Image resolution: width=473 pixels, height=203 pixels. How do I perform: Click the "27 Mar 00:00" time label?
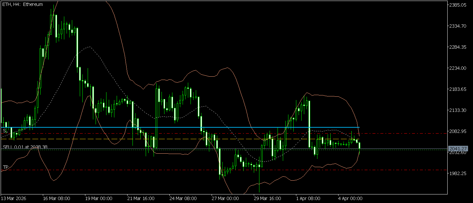point(225,199)
